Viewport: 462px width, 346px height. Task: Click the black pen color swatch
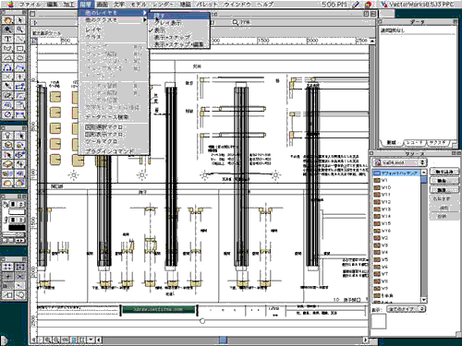(17, 228)
